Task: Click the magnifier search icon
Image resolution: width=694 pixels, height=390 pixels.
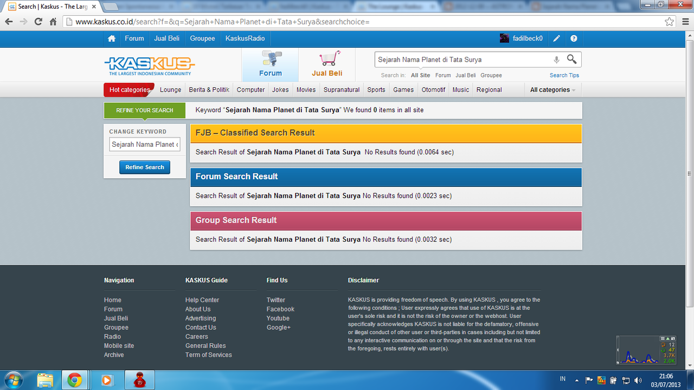Action: (x=571, y=59)
